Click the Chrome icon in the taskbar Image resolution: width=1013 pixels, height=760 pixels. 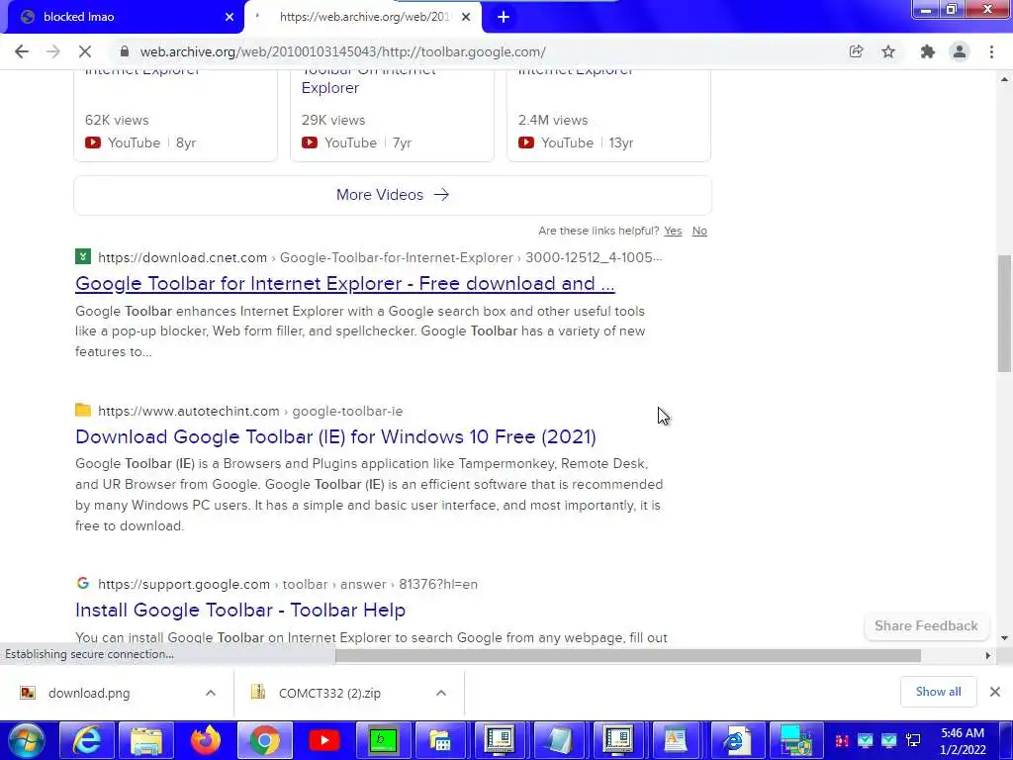(x=265, y=740)
